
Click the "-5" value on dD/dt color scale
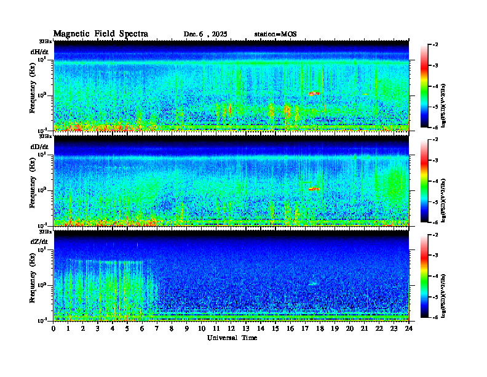pos(436,202)
